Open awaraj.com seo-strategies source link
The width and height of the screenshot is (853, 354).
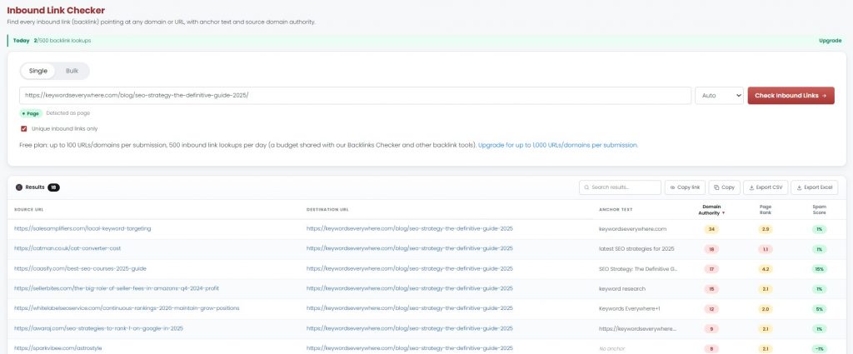point(98,328)
